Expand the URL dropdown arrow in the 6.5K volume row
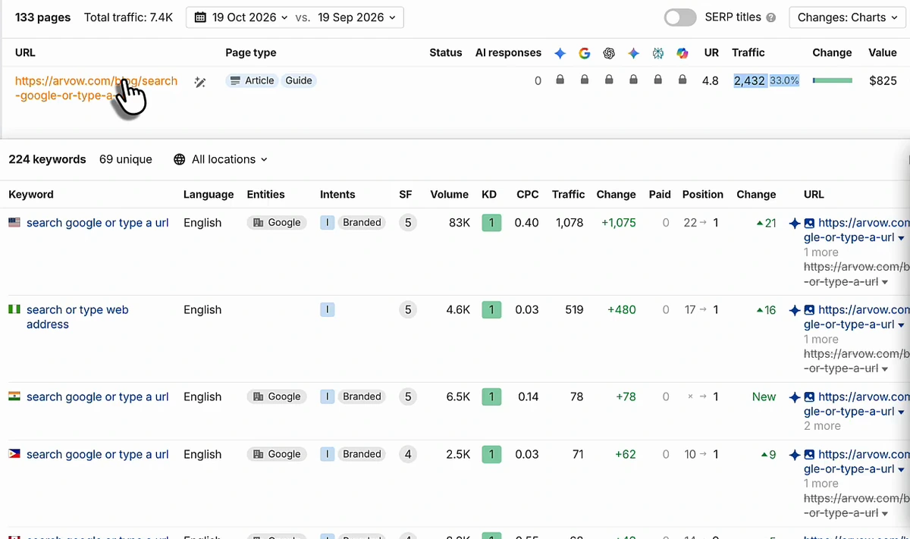This screenshot has width=910, height=539. coord(901,412)
